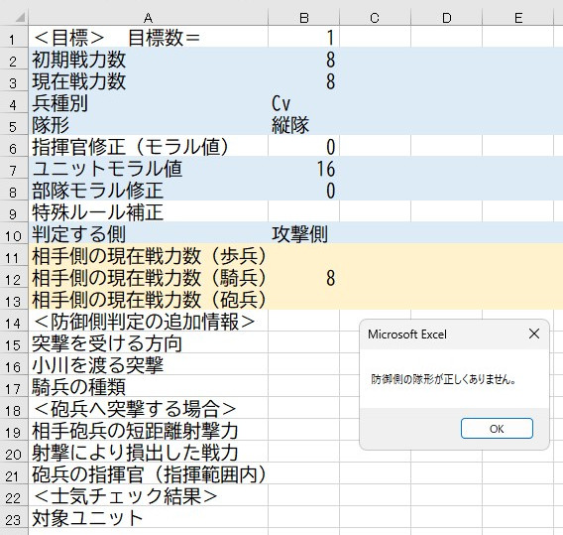Select column C header
Screen dimensions: 563x535
375,17
